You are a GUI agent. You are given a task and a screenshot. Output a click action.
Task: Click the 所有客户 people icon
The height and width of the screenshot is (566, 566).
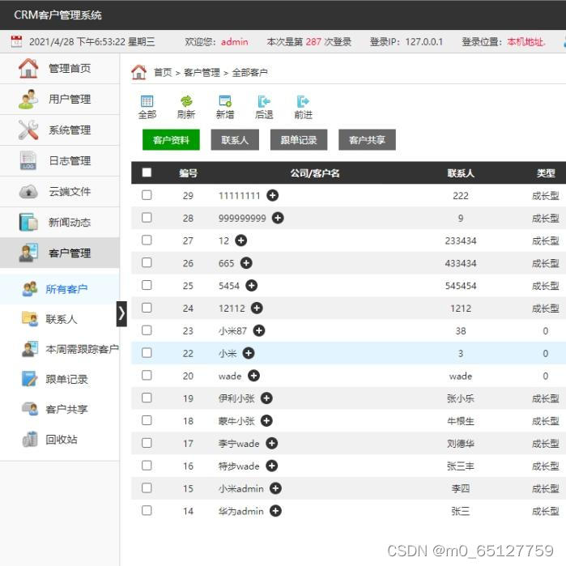tap(30, 289)
